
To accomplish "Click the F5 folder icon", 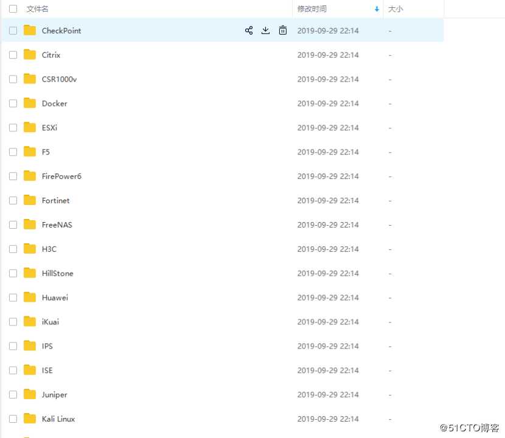I will [x=30, y=151].
